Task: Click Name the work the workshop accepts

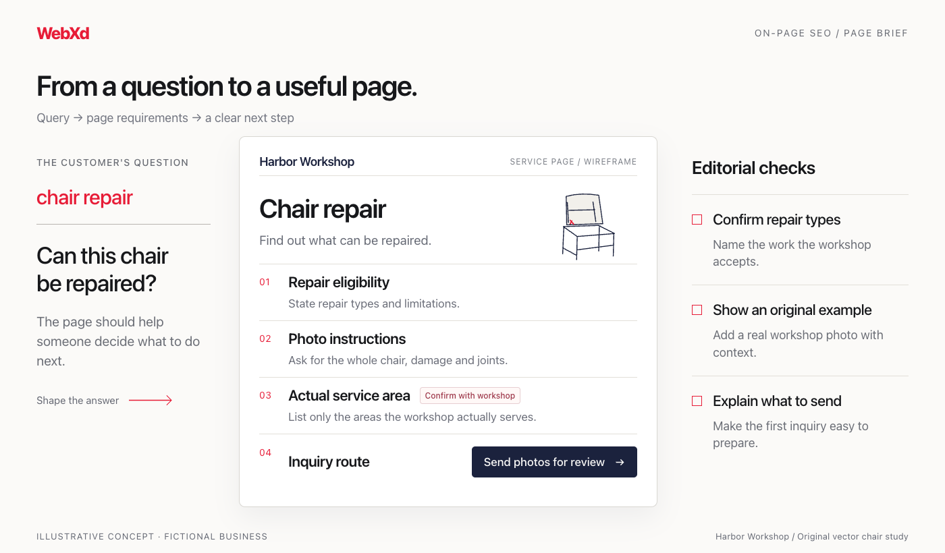Action: (x=792, y=253)
